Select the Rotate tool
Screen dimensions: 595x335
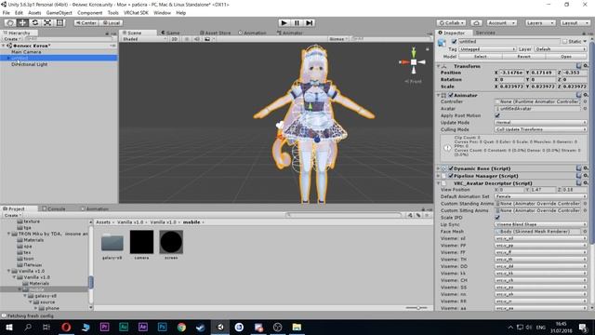[35, 22]
